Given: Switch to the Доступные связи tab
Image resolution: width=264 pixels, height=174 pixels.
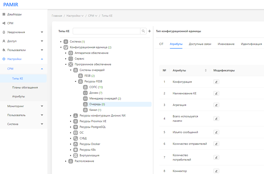Looking at the screenshot, I should (x=200, y=44).
